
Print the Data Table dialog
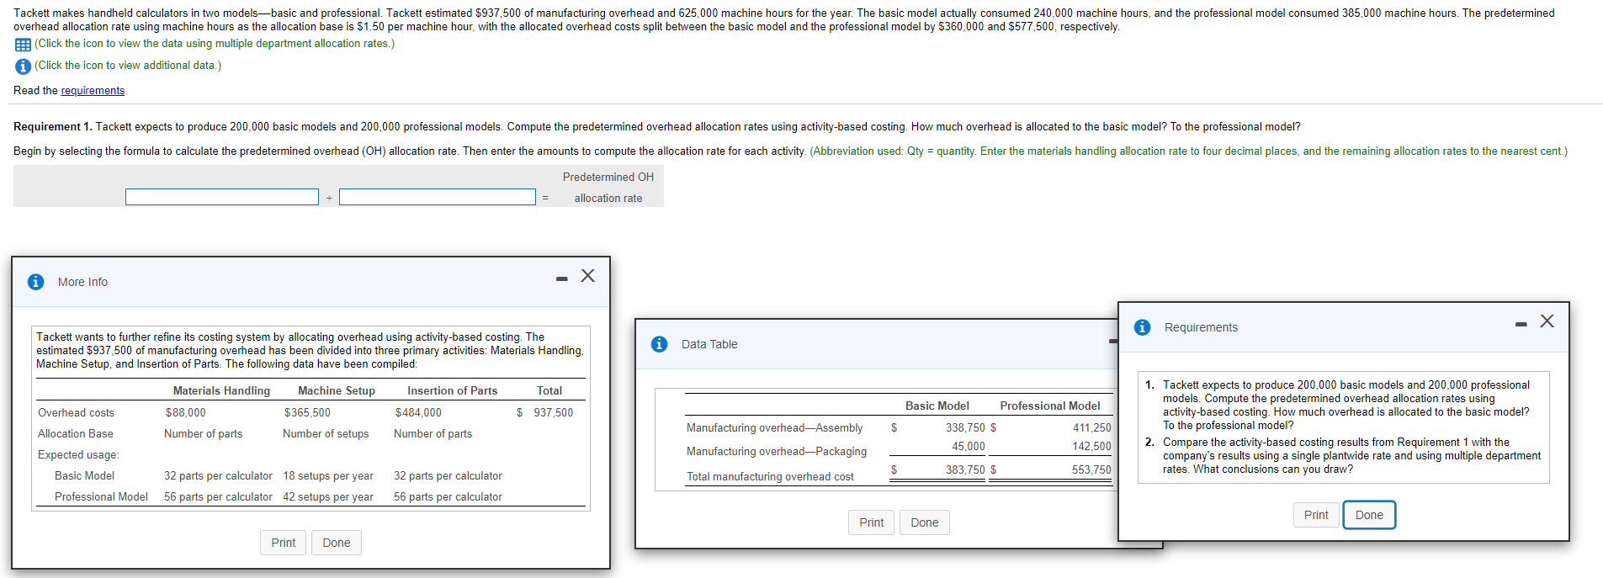pos(871,522)
